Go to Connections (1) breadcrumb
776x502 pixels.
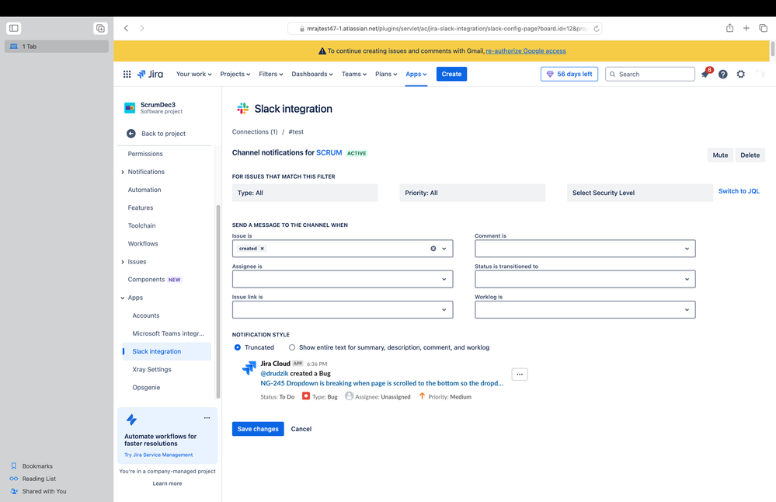(x=255, y=131)
